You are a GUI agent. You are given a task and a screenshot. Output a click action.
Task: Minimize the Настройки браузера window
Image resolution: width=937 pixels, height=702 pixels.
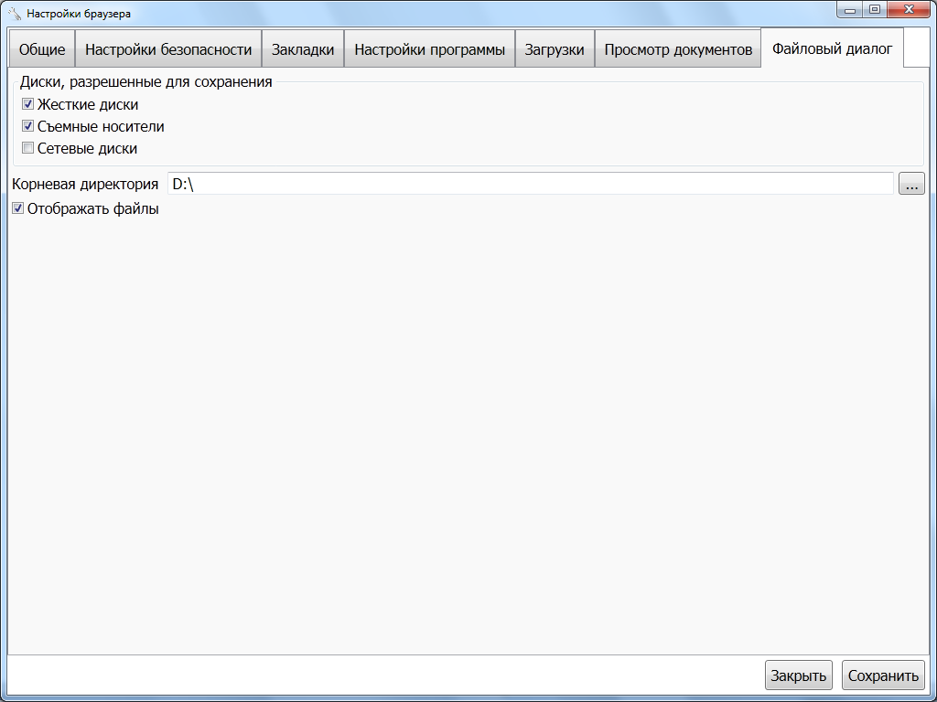pyautogui.click(x=851, y=10)
